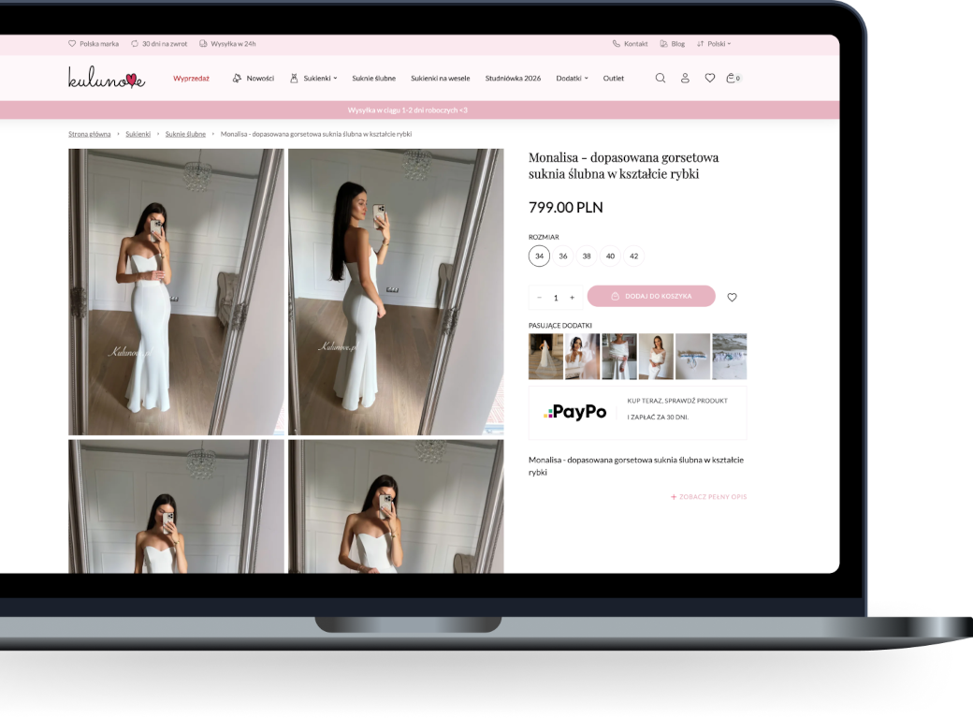Open the Wyprzedaż menu item
973x718 pixels.
(x=191, y=79)
